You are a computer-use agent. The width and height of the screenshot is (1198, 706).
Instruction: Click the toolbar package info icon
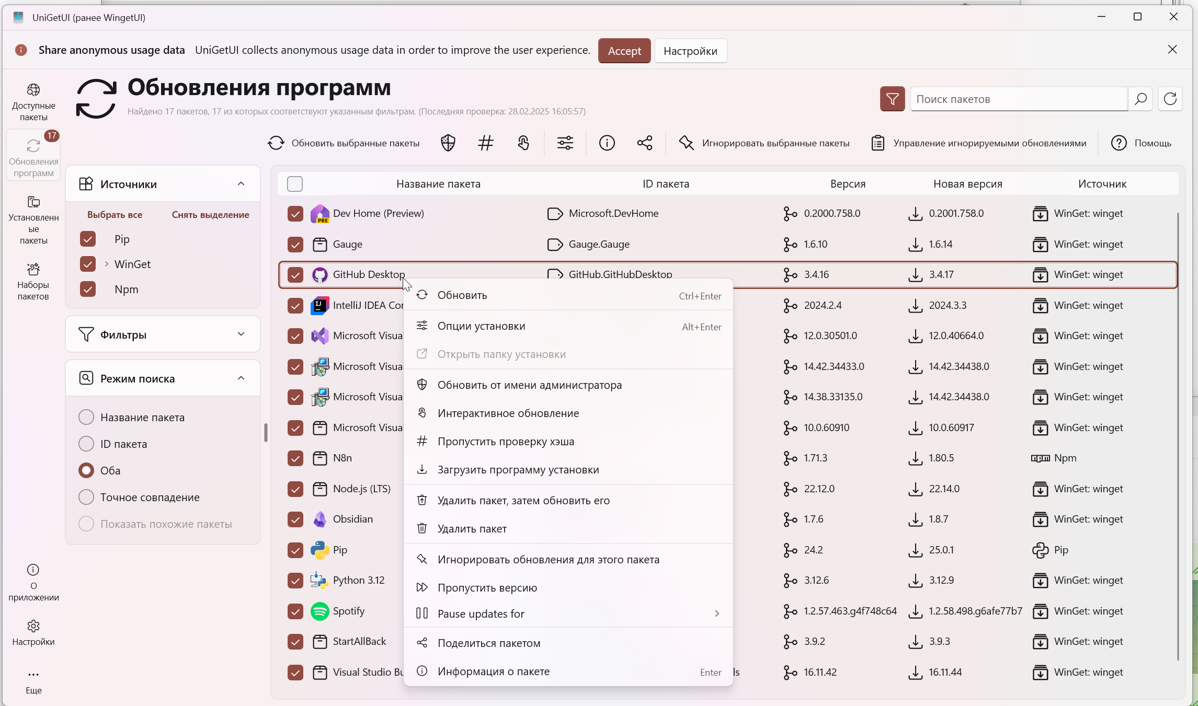pyautogui.click(x=607, y=143)
